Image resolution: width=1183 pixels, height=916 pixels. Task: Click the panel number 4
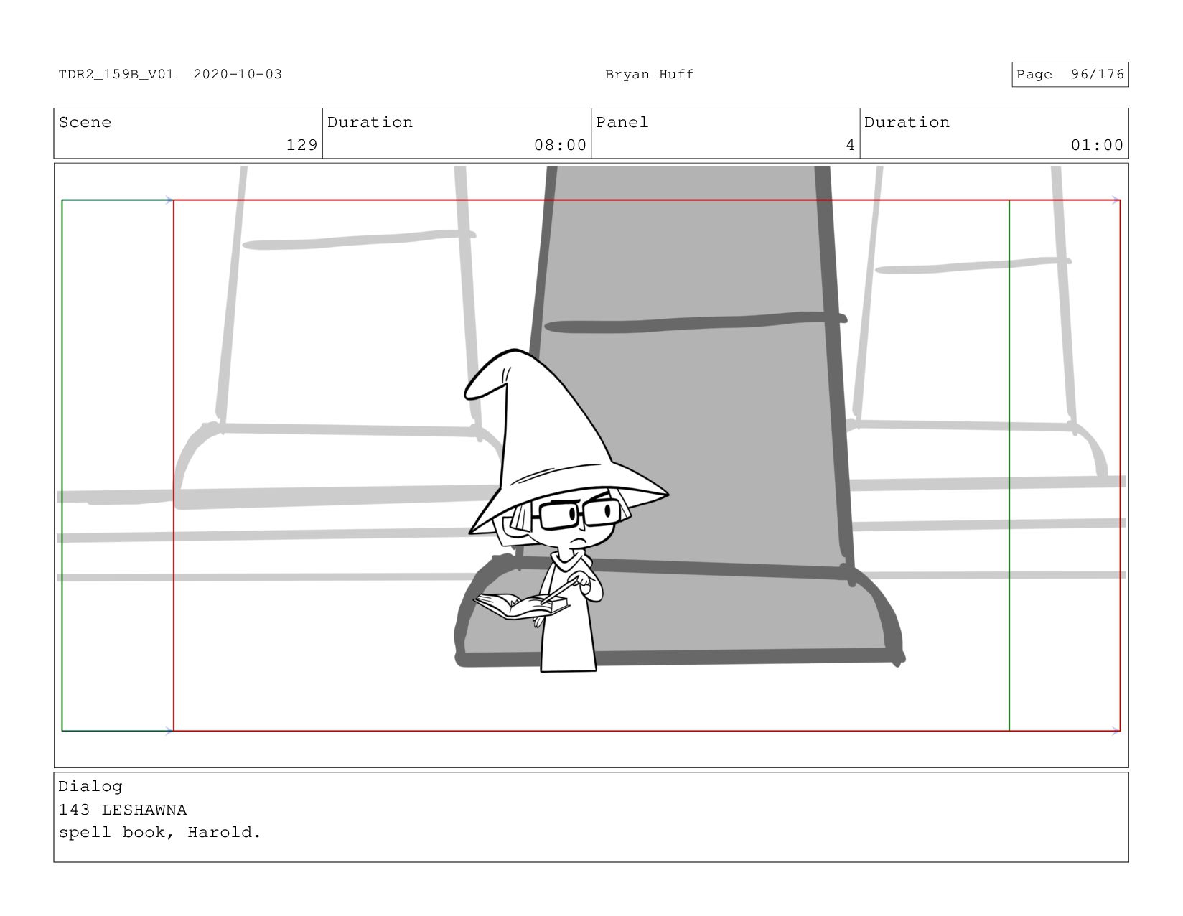[850, 145]
